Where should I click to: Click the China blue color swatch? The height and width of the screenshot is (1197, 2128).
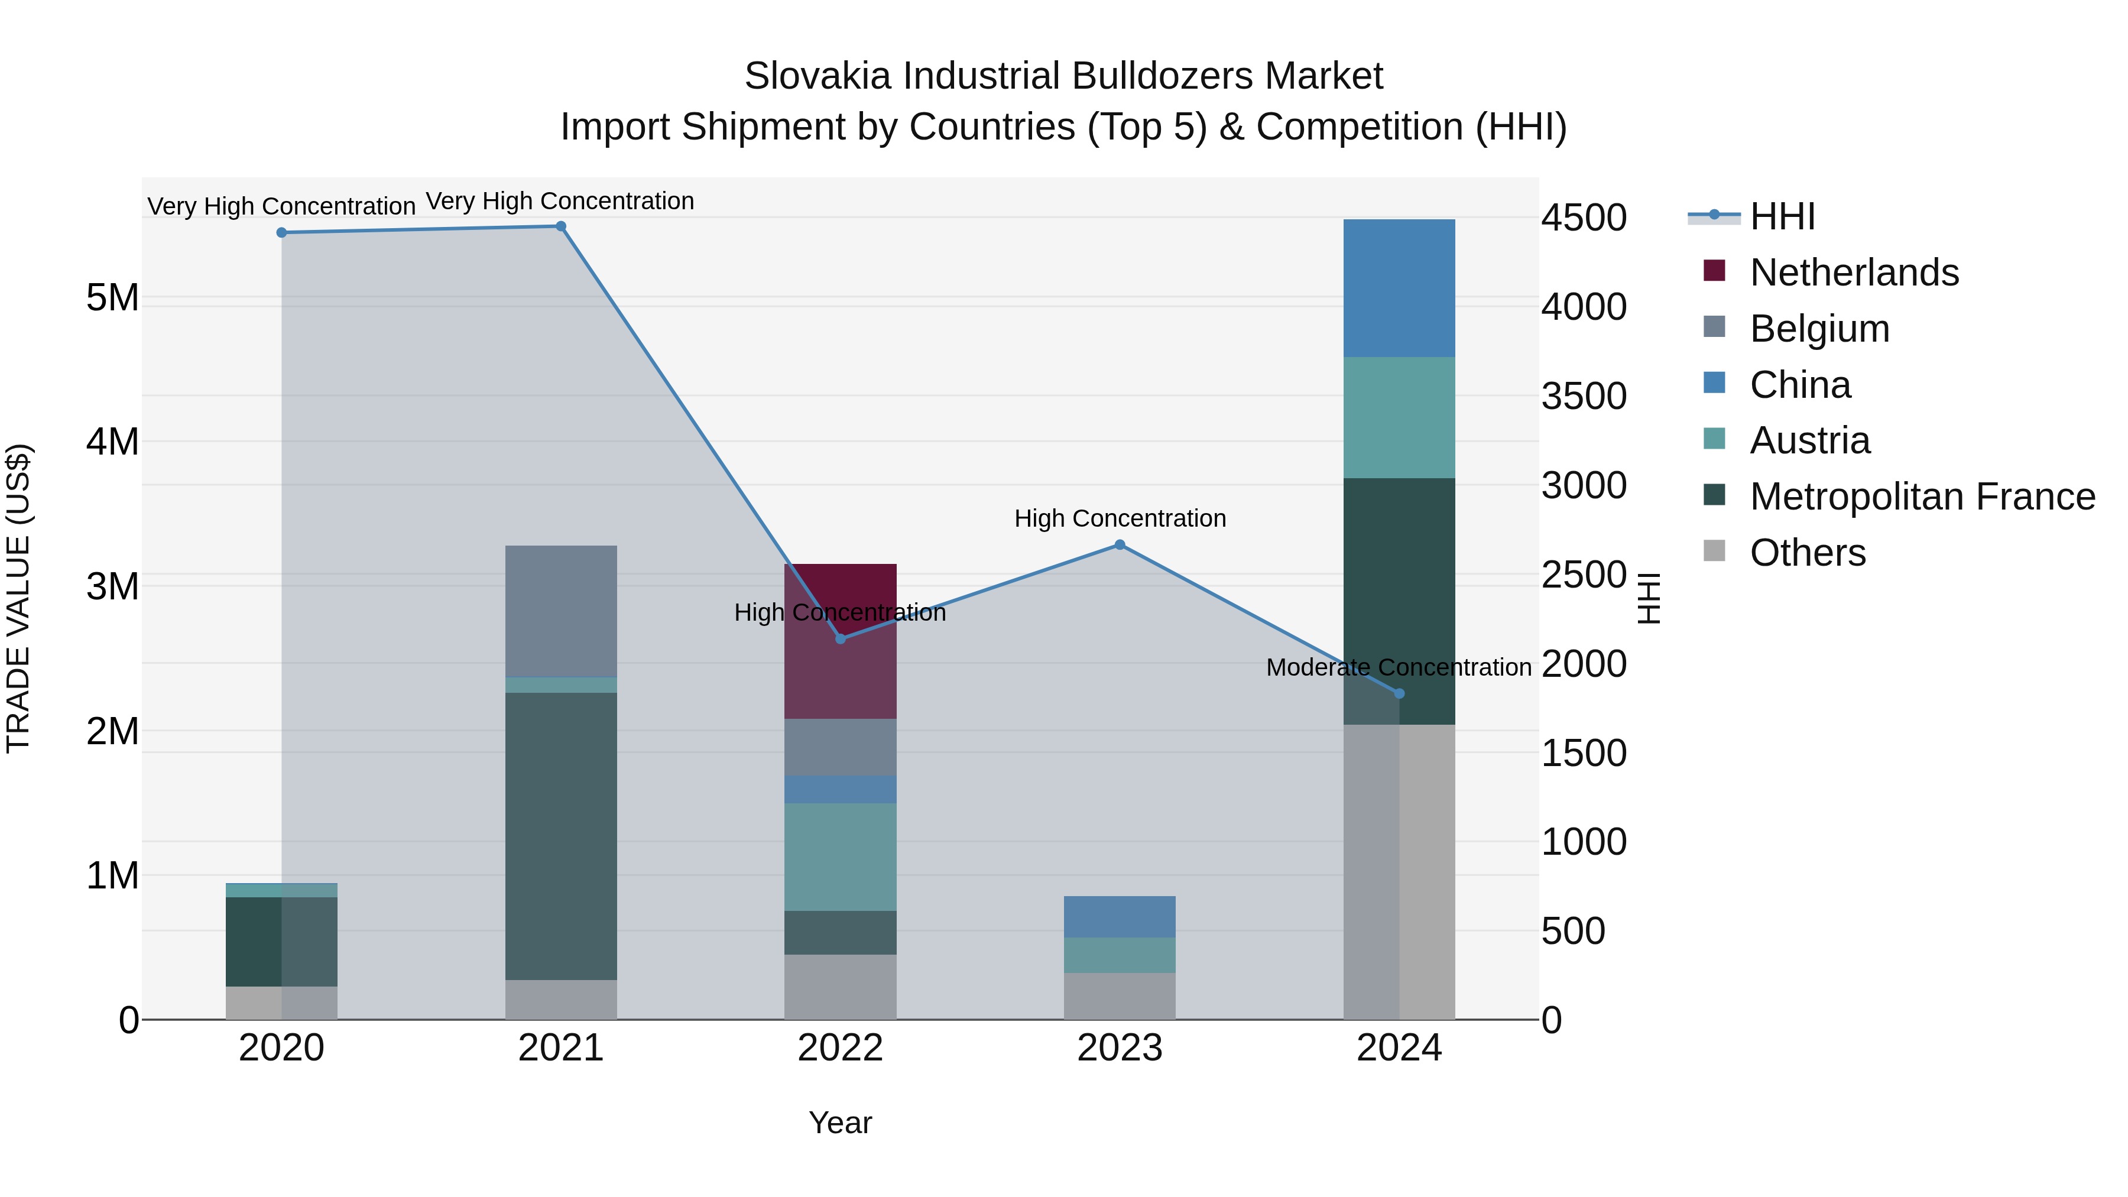[1714, 382]
